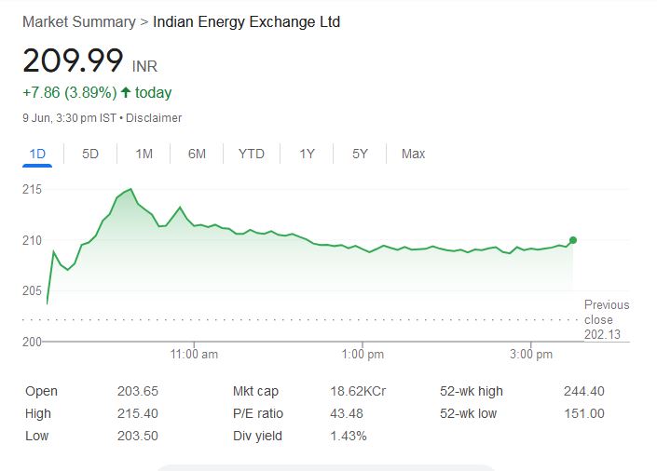Click the 209.99 current price
657x471 pixels.
[73, 61]
